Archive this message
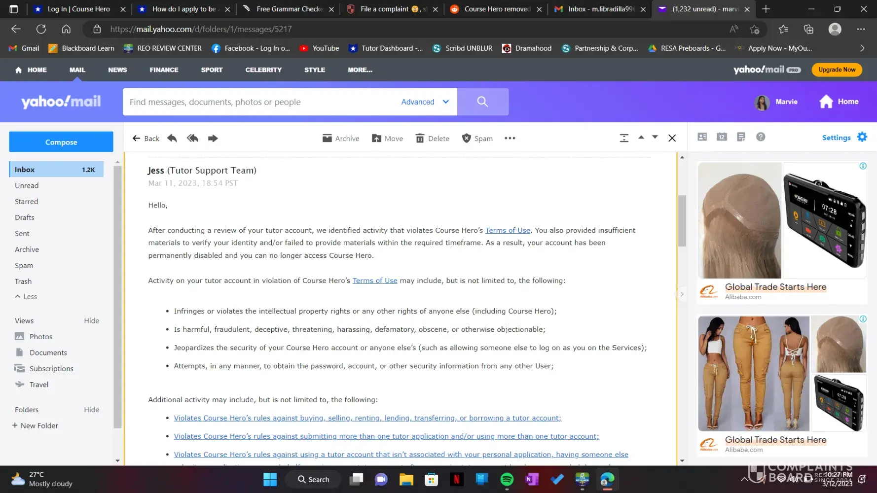Image resolution: width=877 pixels, height=493 pixels. [x=341, y=139]
